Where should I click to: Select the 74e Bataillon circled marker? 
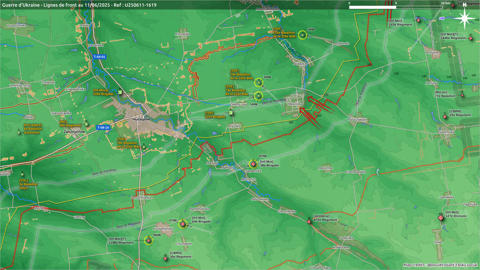click(x=258, y=96)
